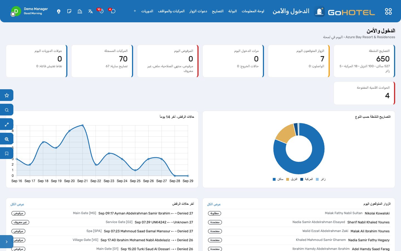Click the zoom-in magnifier side button
The image size is (401, 251).
(x=7, y=139)
